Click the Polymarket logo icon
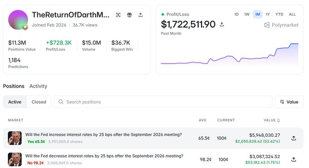 coord(267,25)
